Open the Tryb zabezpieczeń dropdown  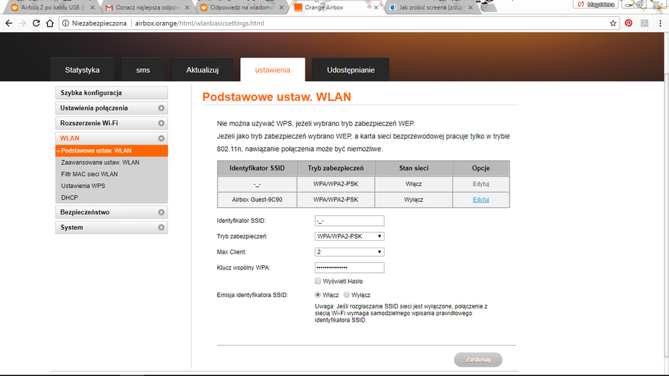pyautogui.click(x=350, y=236)
